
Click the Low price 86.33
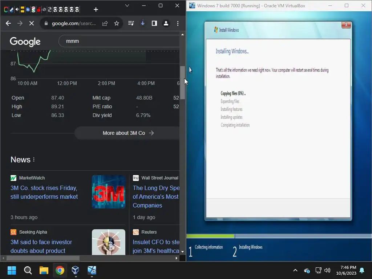(x=58, y=115)
